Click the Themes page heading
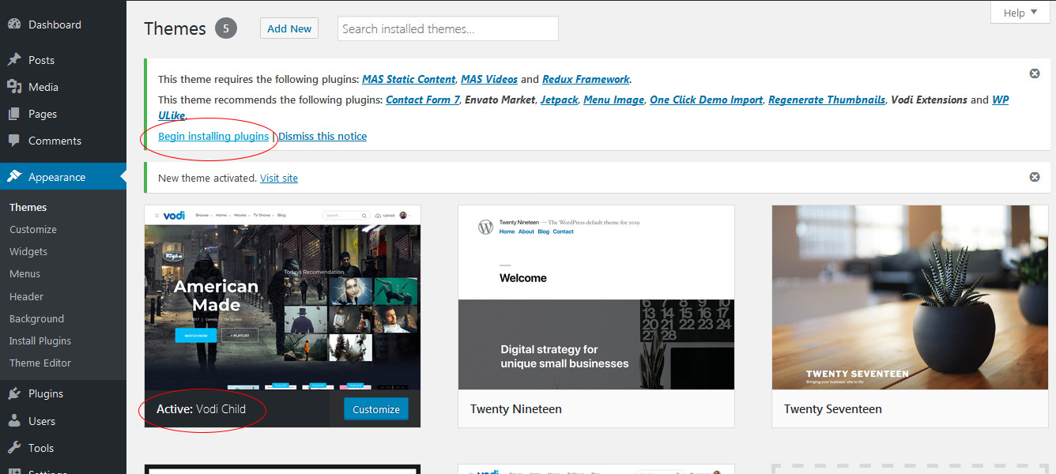 (x=175, y=28)
